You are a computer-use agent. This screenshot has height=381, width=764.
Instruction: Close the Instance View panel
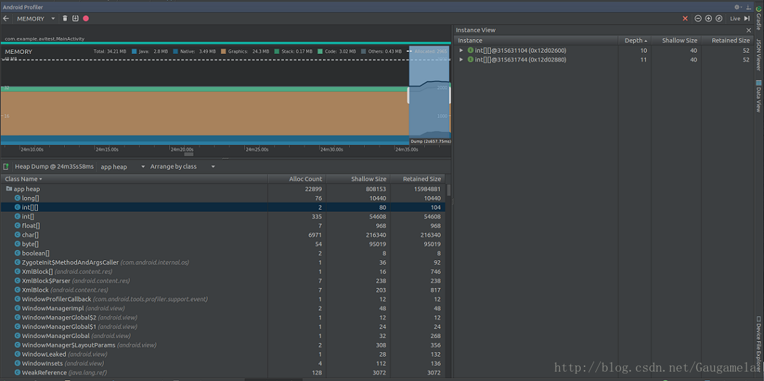(748, 30)
